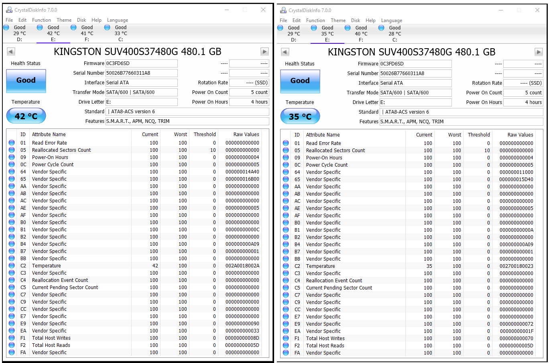The image size is (549, 363).
Task: Click the Good health status button, left window
Action: click(26, 81)
